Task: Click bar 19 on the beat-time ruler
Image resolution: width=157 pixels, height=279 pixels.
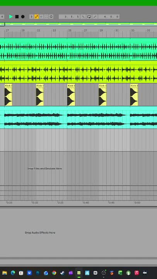Action: pyautogui.click(x=23, y=31)
